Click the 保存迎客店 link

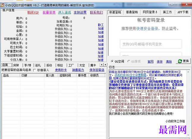pyautogui.click(x=97, y=70)
